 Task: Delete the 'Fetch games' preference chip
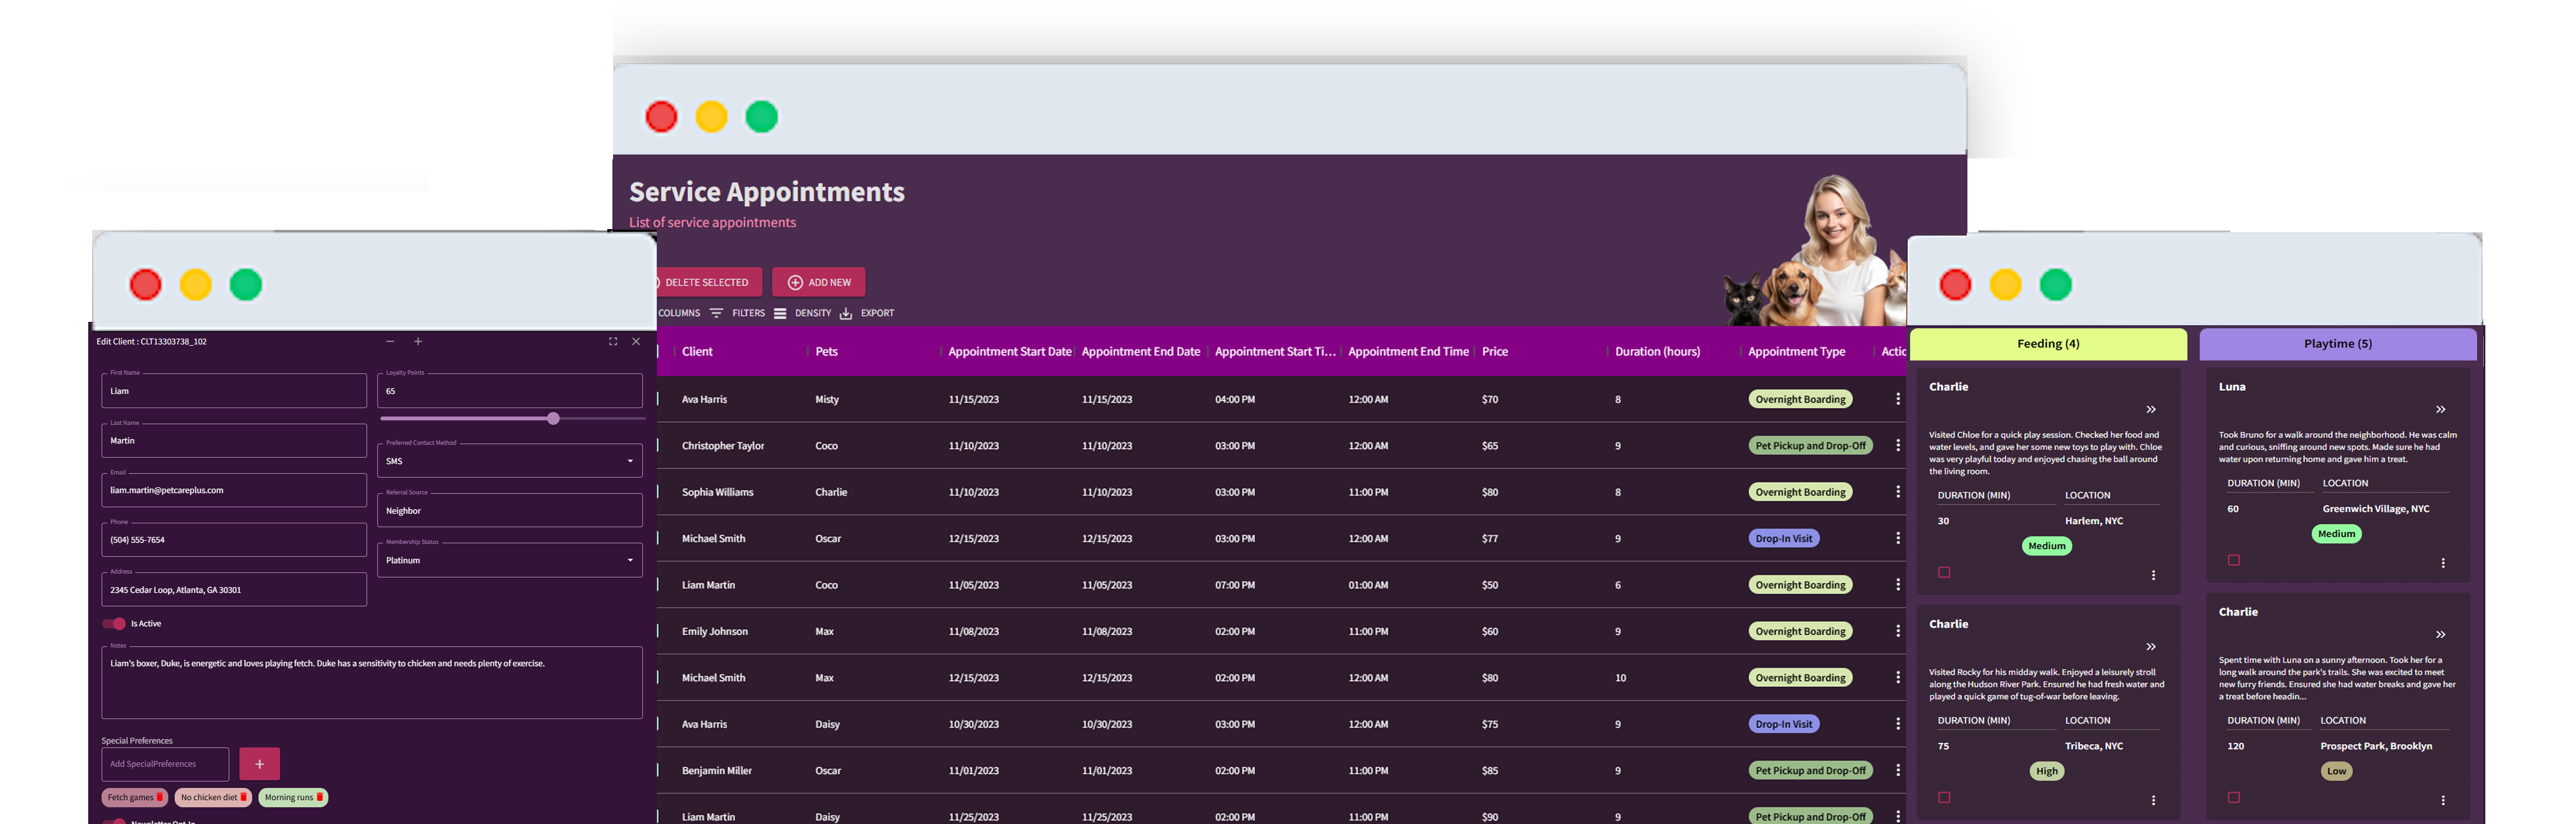point(159,797)
